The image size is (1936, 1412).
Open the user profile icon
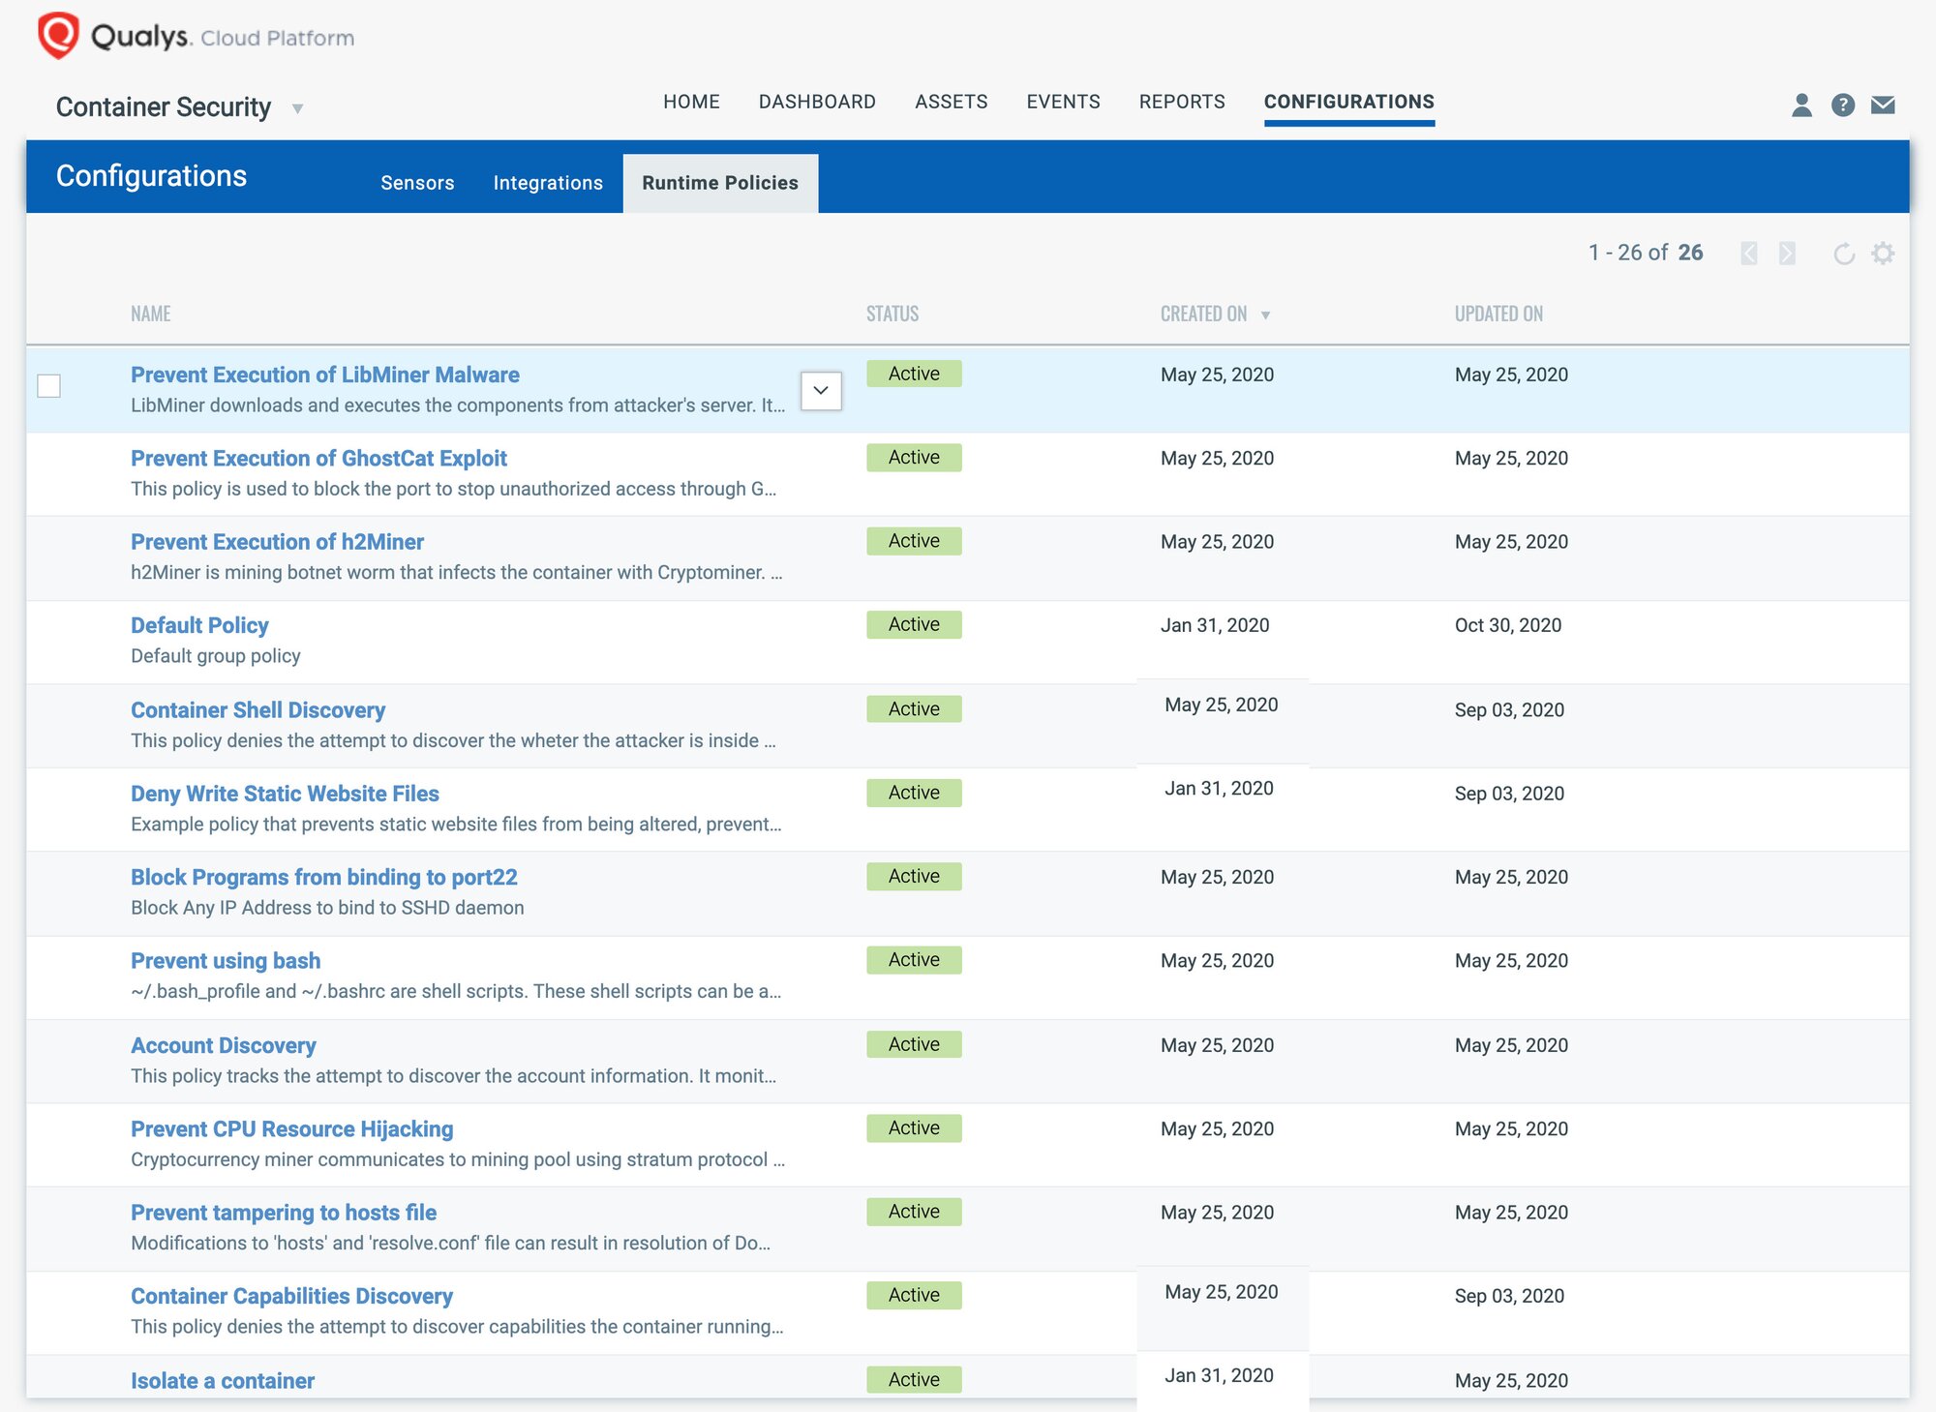point(1801,105)
